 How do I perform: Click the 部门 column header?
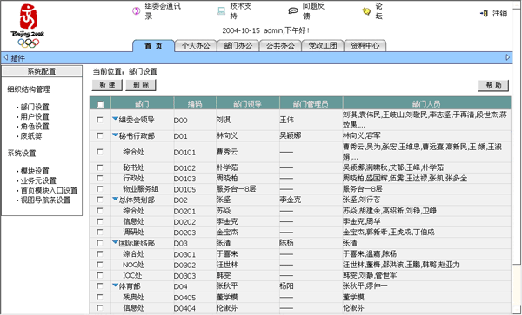click(142, 104)
